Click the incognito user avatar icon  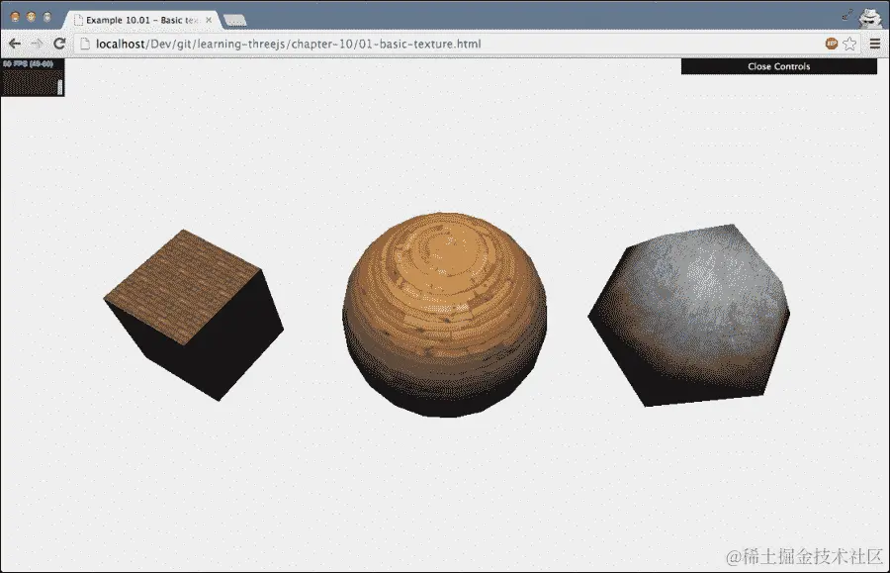tap(870, 18)
